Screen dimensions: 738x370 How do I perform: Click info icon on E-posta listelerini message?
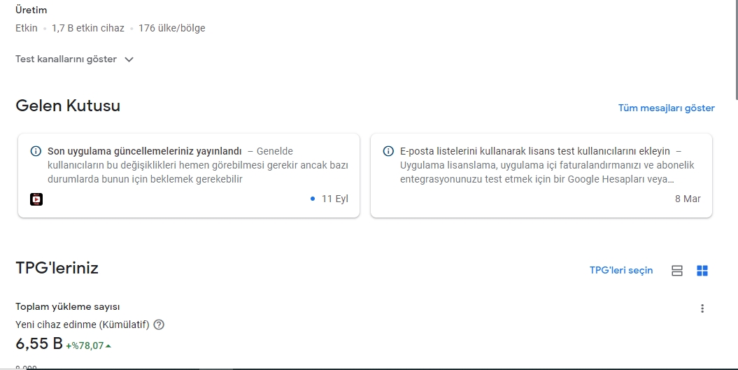(x=388, y=151)
